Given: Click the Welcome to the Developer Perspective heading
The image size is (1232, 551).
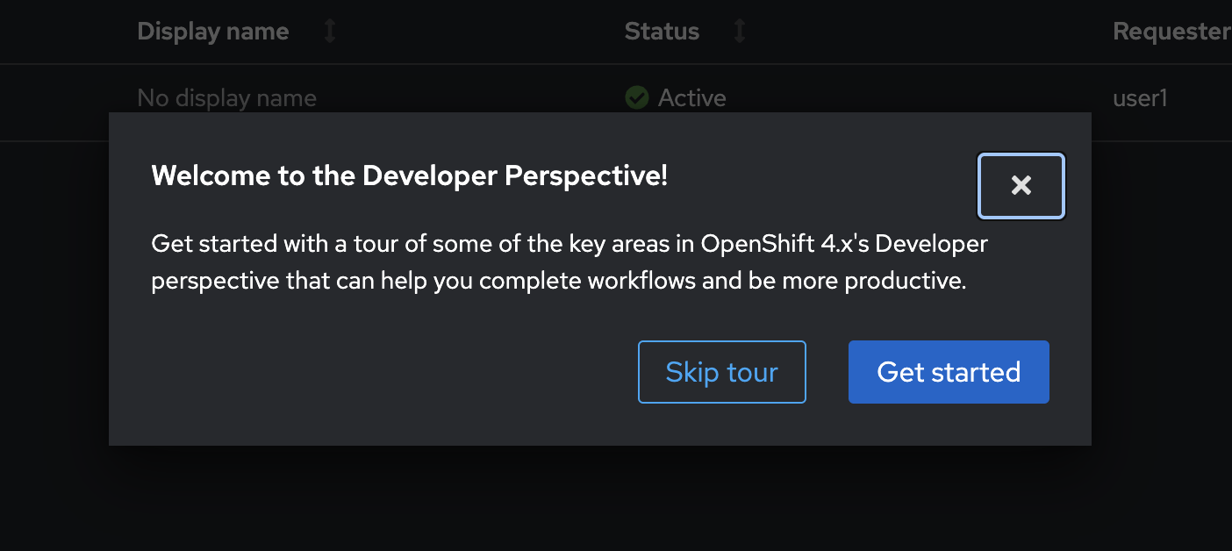Looking at the screenshot, I should [410, 175].
